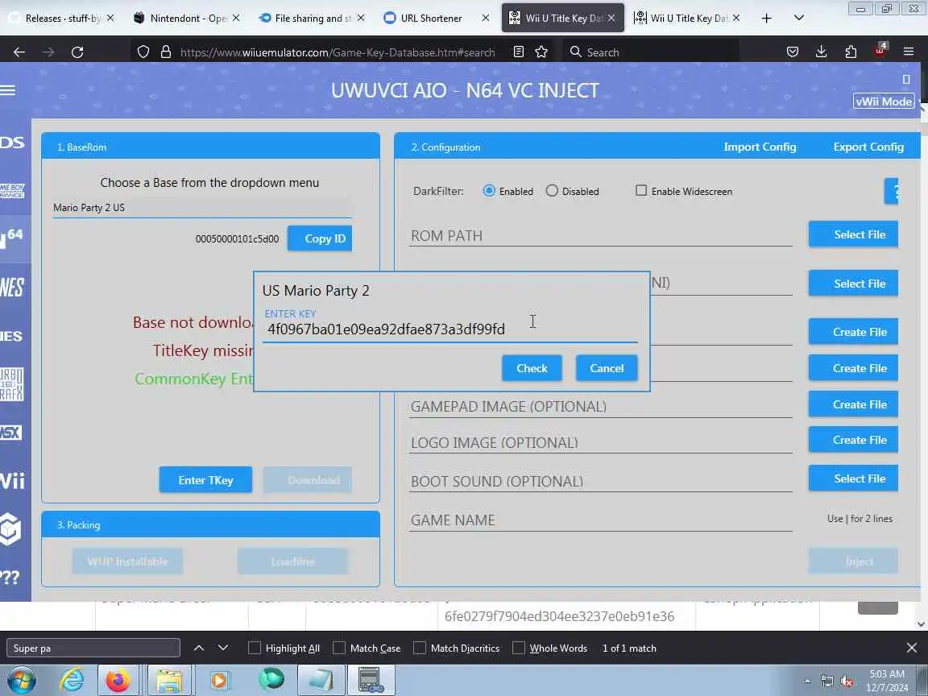
Task: Select the GameCube console icon
Action: pos(11,528)
